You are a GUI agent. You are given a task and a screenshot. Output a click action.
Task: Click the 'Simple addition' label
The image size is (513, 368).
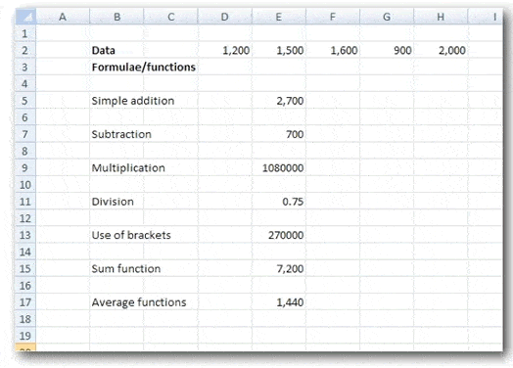133,101
